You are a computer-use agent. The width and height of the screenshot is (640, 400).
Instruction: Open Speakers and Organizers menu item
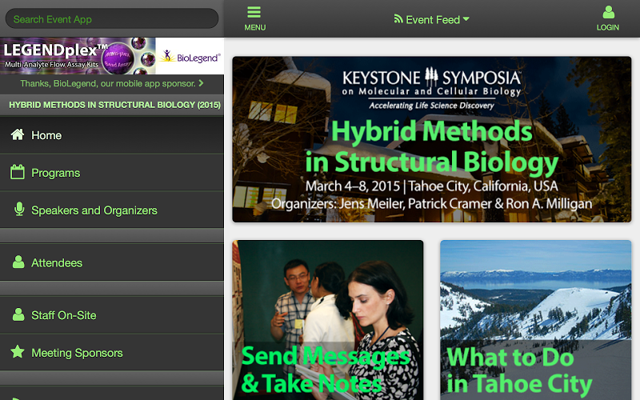point(112,210)
